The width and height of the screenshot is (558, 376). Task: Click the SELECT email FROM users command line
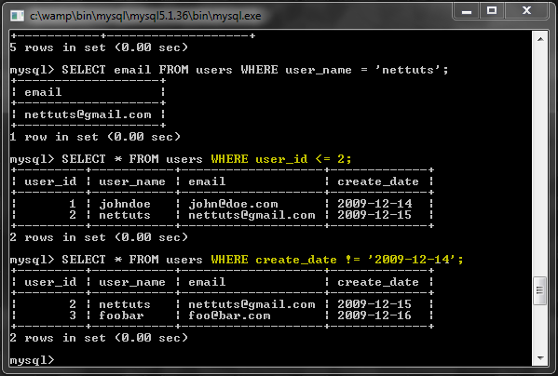pyautogui.click(x=229, y=70)
